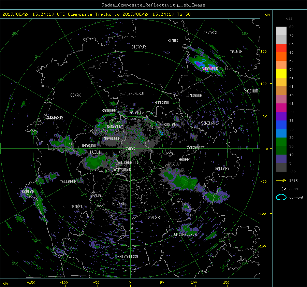Click the yellow 24SR arrow legend

pyautogui.click(x=281, y=180)
